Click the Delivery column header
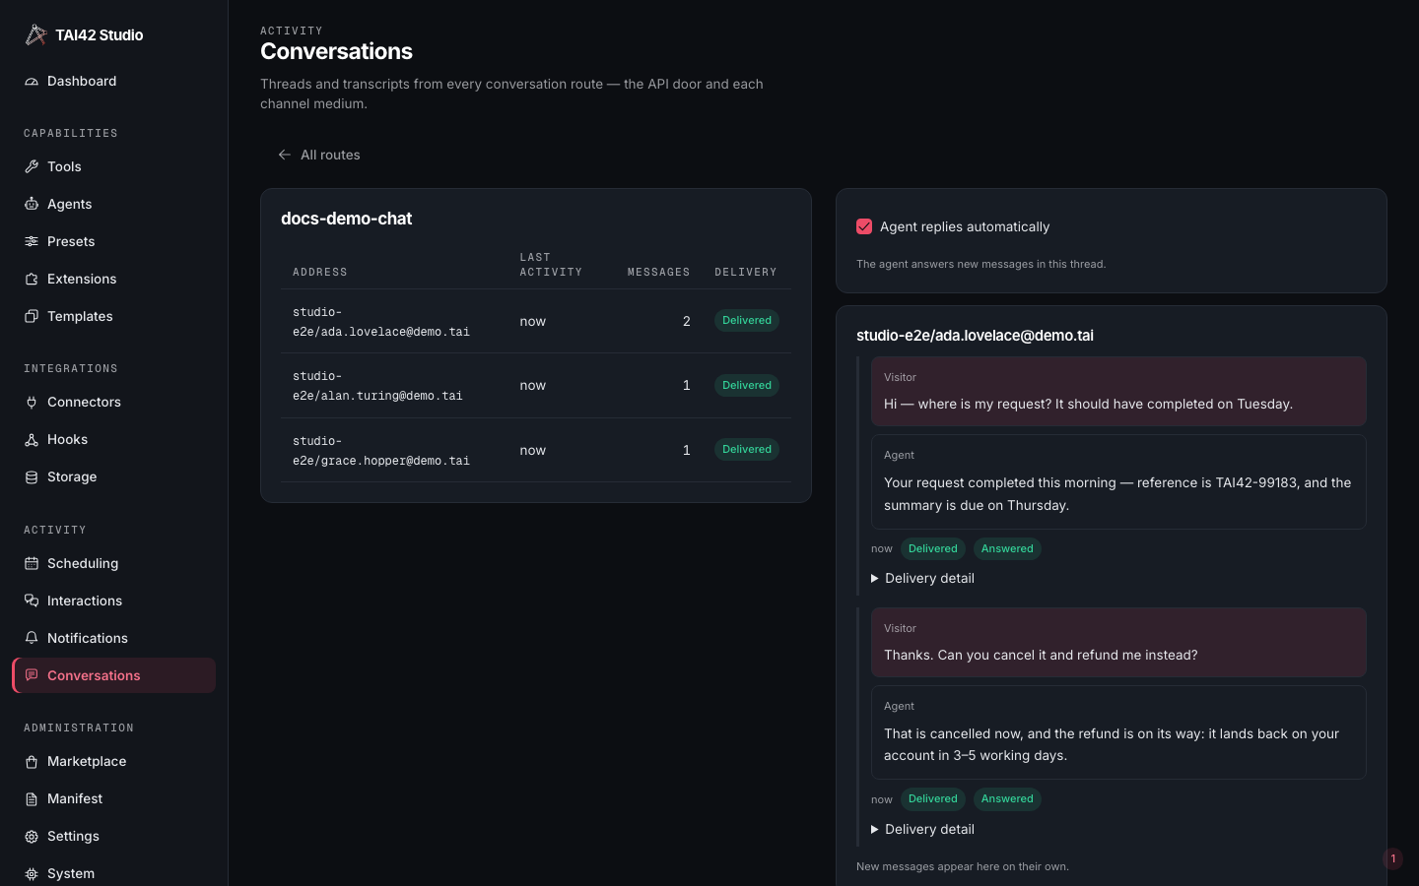The width and height of the screenshot is (1419, 886). coord(746,273)
